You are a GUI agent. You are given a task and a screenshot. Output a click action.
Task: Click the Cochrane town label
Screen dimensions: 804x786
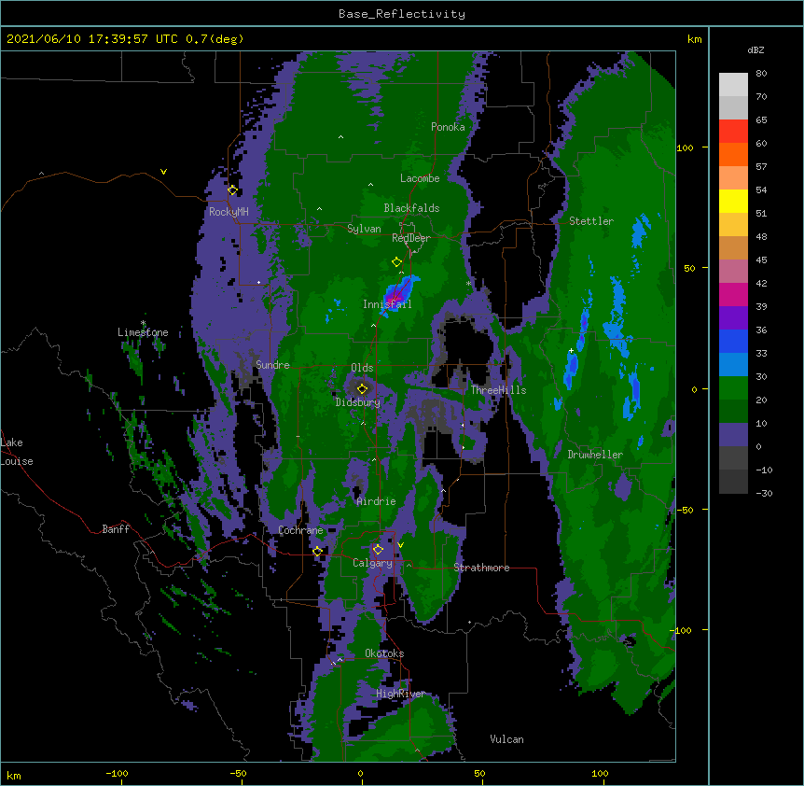coord(301,530)
